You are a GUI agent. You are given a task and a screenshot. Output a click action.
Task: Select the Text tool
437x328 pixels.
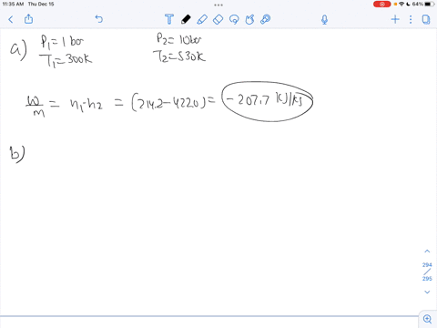[169, 19]
